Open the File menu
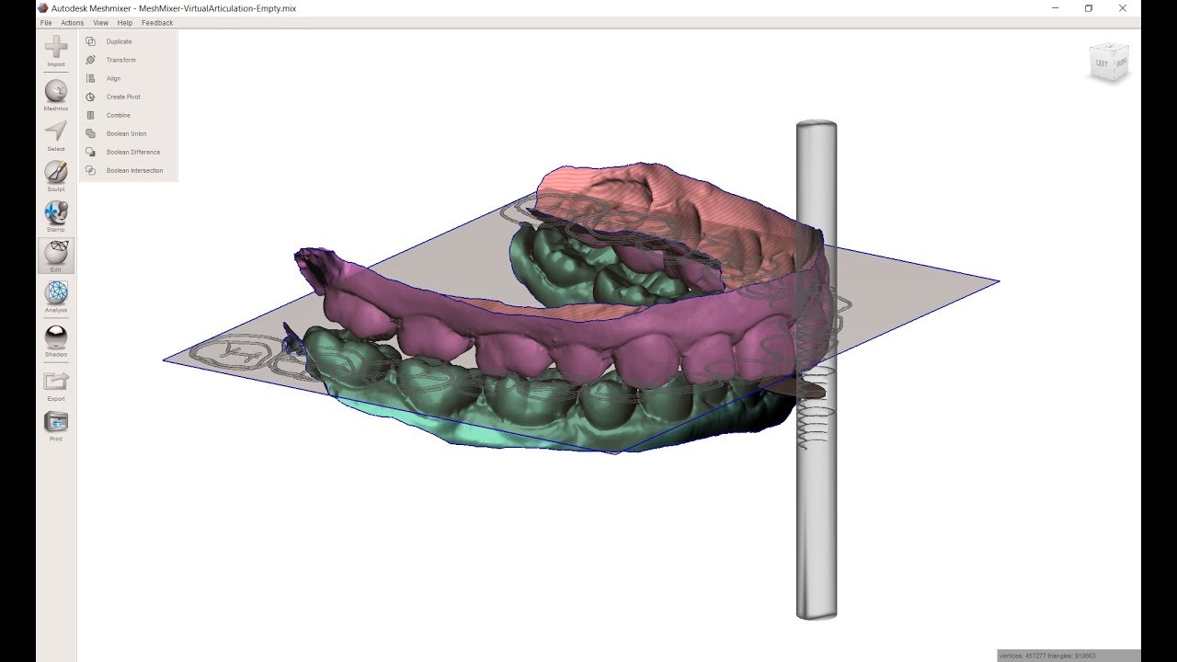Screen dimensions: 1177x662 (46, 22)
